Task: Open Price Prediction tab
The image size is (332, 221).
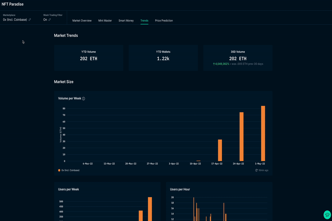Action: pos(164,21)
